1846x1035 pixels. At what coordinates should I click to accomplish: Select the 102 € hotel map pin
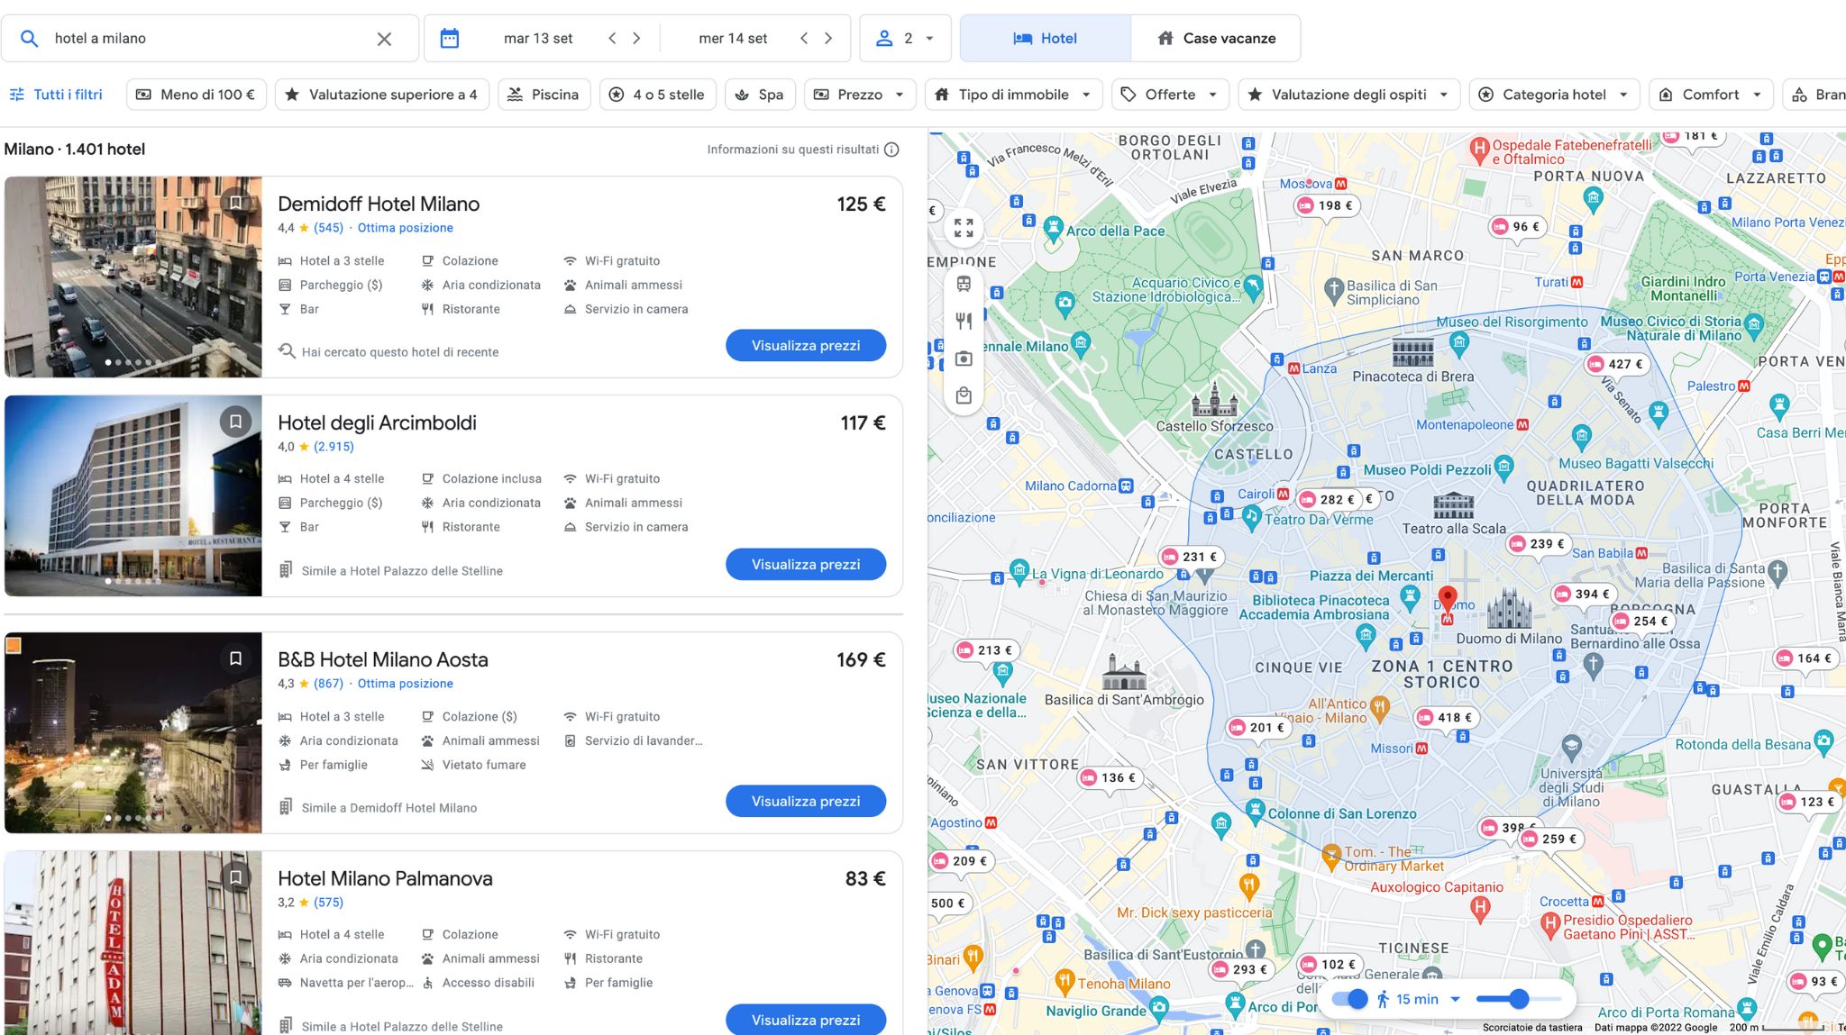click(x=1330, y=965)
